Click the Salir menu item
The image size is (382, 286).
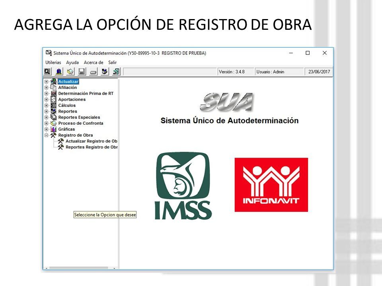112,62
